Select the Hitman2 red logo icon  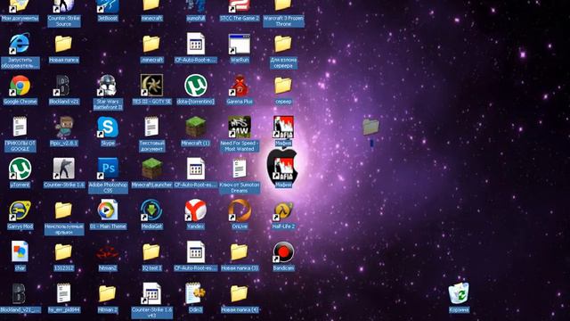click(108, 251)
